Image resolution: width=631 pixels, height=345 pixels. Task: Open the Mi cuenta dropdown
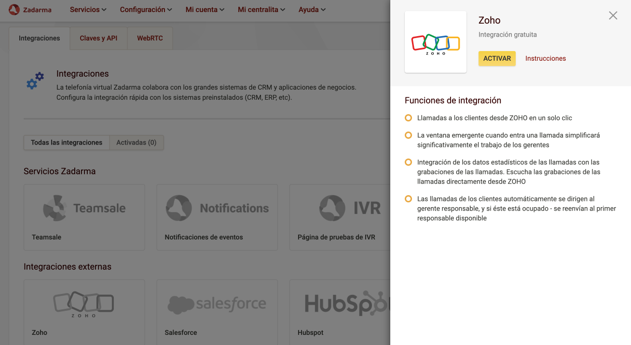coord(205,10)
